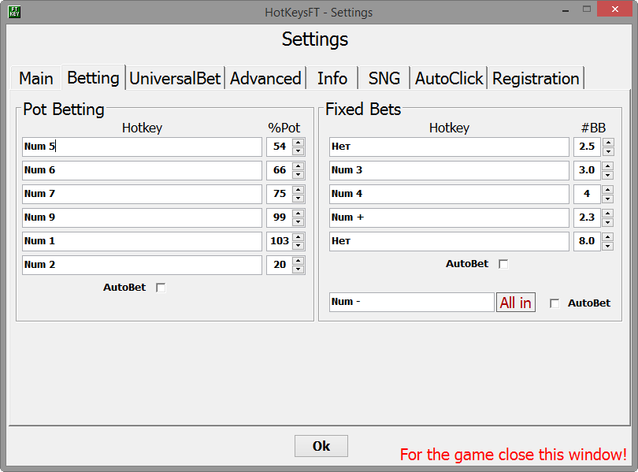Switch to the SNG tab
The width and height of the screenshot is (638, 472).
(384, 78)
